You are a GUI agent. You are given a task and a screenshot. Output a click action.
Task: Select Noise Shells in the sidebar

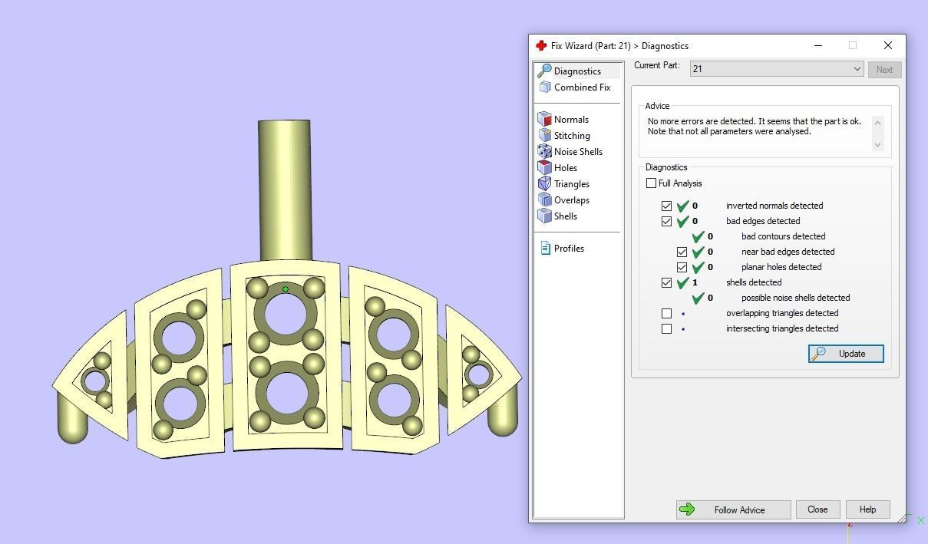[x=578, y=152]
